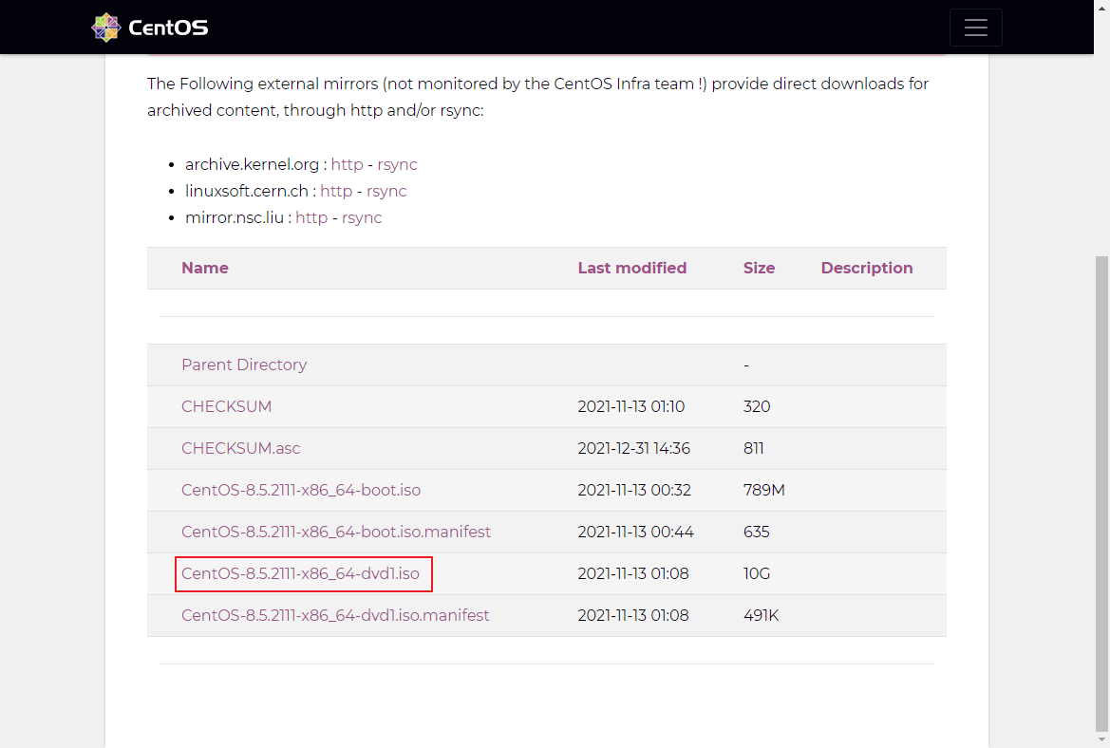Select the 10G size value

(x=757, y=573)
